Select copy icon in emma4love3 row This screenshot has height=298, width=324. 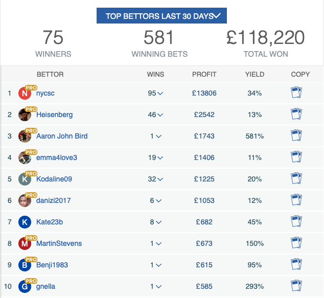click(x=296, y=157)
